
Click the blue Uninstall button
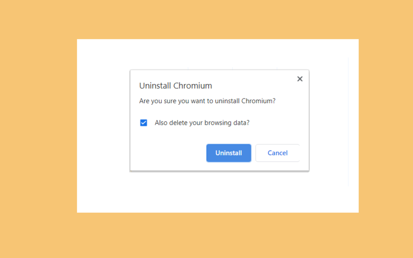(x=229, y=153)
